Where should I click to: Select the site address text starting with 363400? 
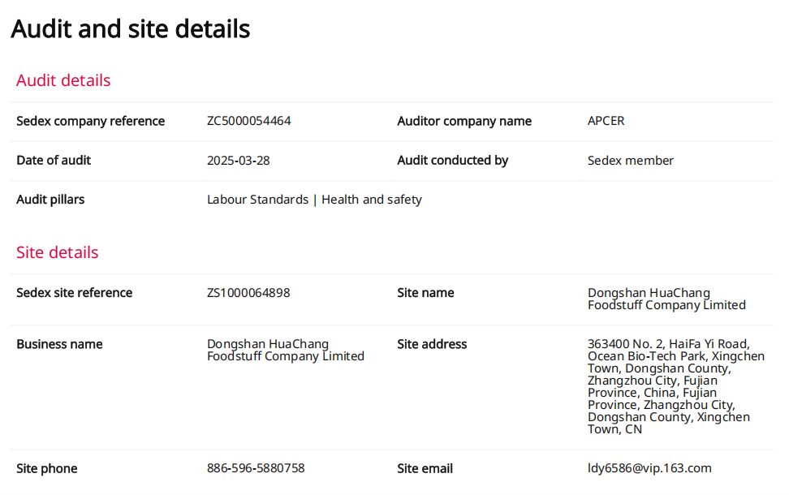point(675,386)
